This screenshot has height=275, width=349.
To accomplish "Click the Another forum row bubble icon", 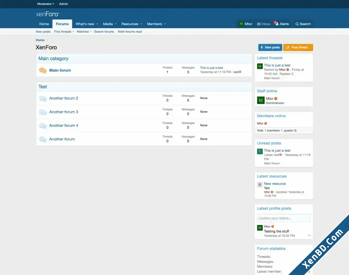I will (43, 139).
